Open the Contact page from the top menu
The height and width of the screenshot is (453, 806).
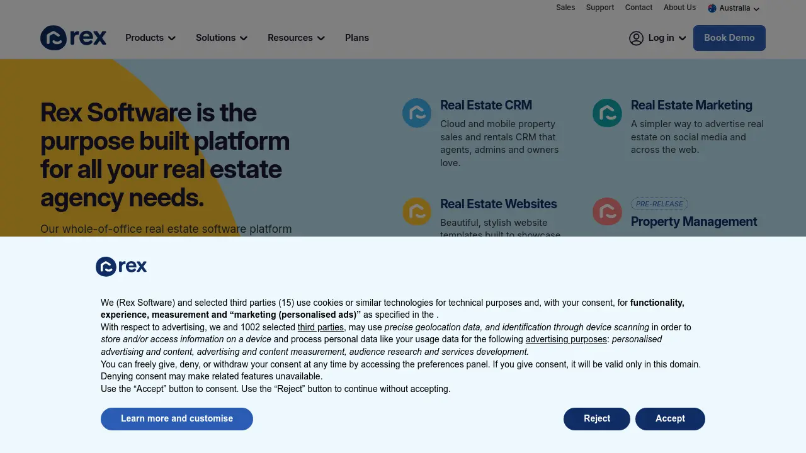point(639,8)
